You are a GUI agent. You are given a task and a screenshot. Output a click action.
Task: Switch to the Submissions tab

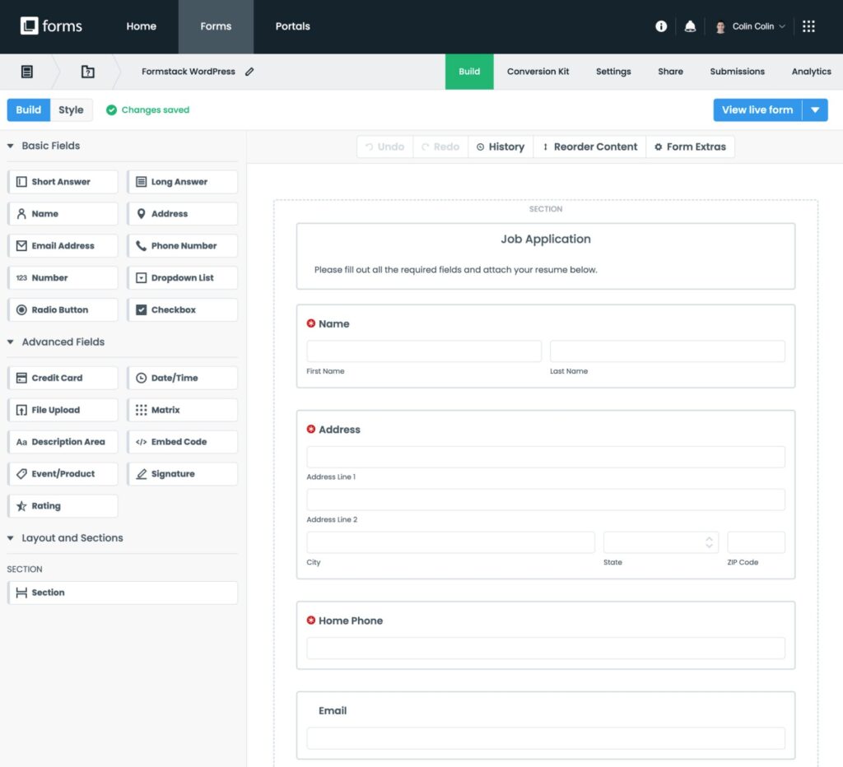(737, 72)
